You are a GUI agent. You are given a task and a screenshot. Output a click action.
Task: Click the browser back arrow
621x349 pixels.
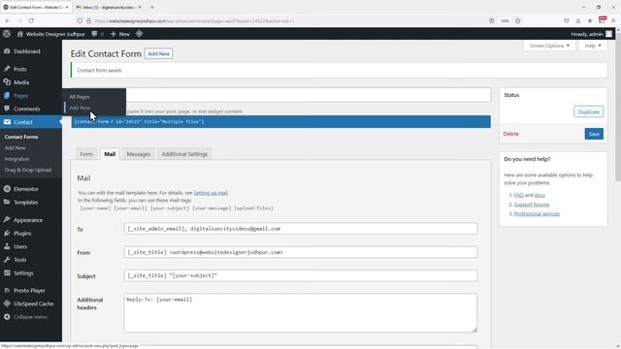coord(8,20)
